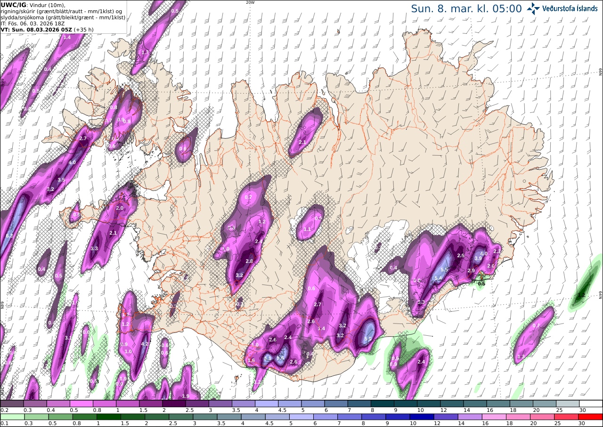The width and height of the screenshot is (603, 427).
Task: Select top legend swatch starting at 20
Action: click(x=545, y=403)
